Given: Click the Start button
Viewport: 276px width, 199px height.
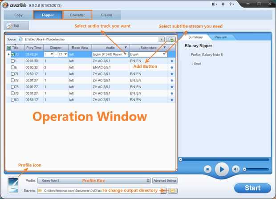Looking at the screenshot, I should 252,188.
